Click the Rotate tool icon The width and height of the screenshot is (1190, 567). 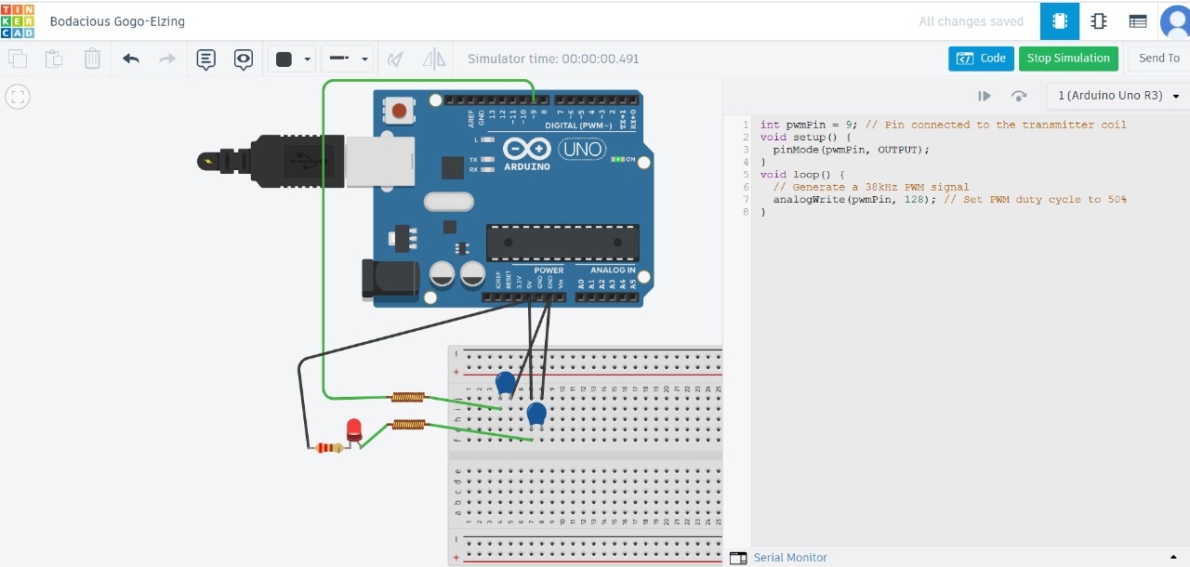pos(395,59)
